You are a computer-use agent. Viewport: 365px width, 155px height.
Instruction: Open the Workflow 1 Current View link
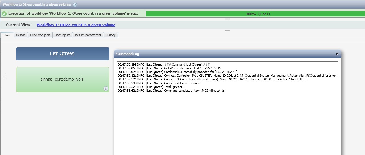point(76,25)
